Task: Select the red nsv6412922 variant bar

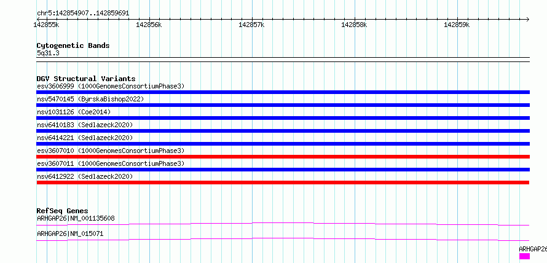Action: (x=283, y=183)
